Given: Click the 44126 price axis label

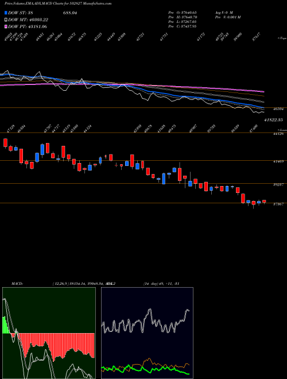Looking at the screenshot, I should click(x=278, y=134).
